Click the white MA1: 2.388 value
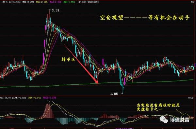 click(x=28, y=2)
